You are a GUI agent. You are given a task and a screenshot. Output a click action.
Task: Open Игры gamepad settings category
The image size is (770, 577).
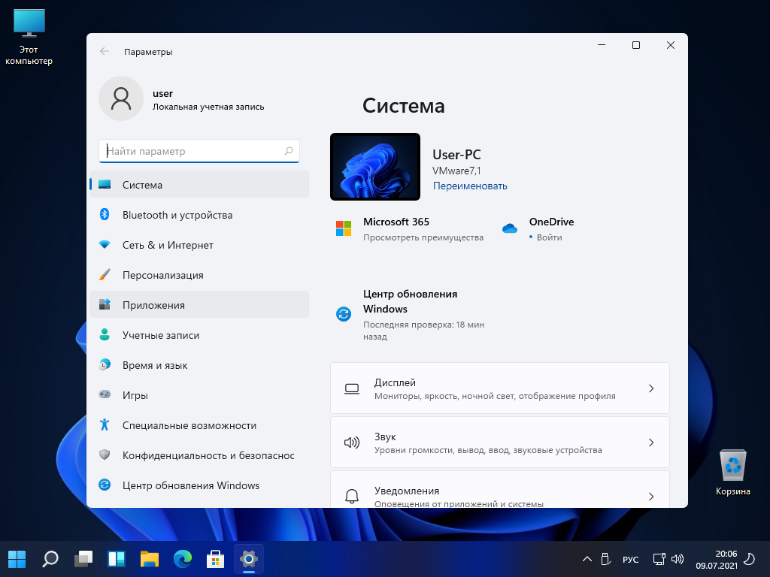(x=135, y=395)
